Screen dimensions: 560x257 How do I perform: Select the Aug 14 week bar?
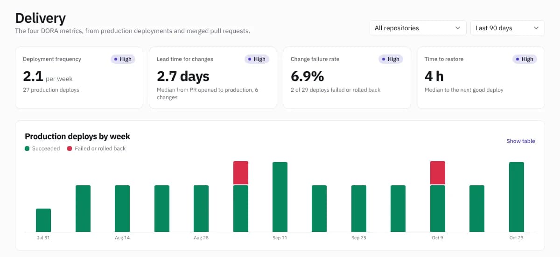click(x=122, y=209)
